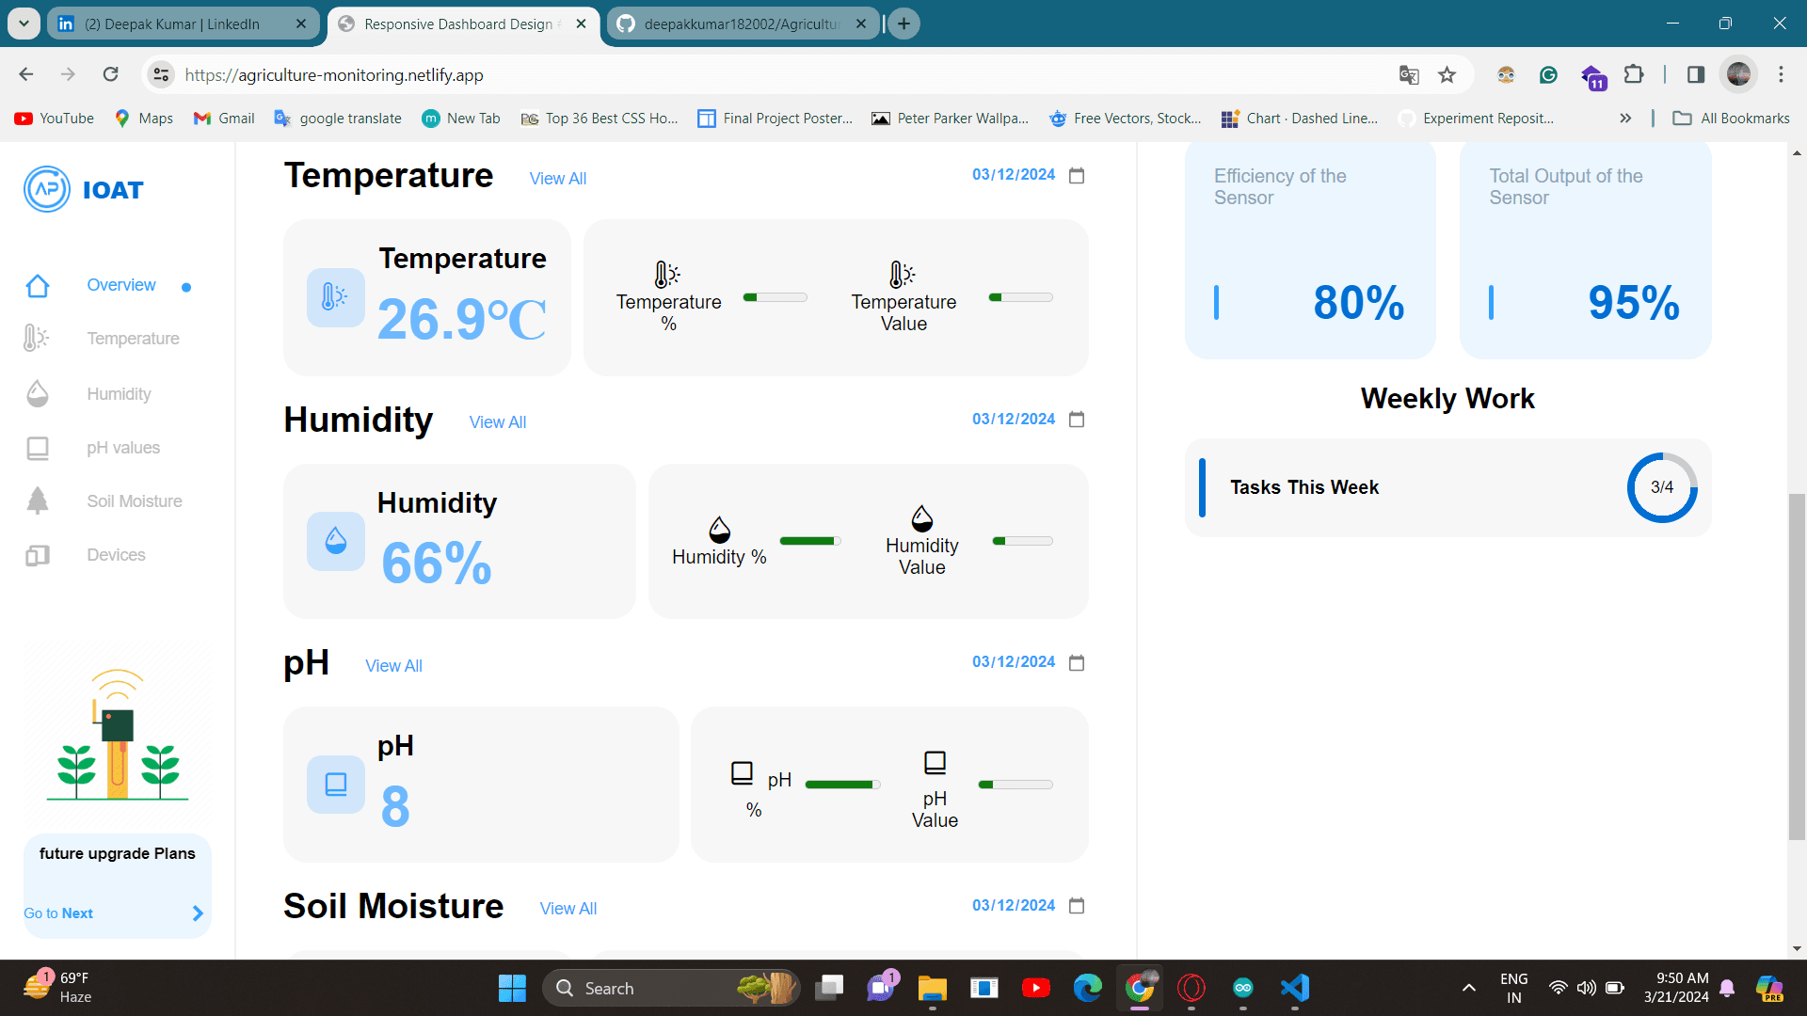Click View All next to Humidity
Viewport: 1807px width, 1016px height.
(497, 421)
